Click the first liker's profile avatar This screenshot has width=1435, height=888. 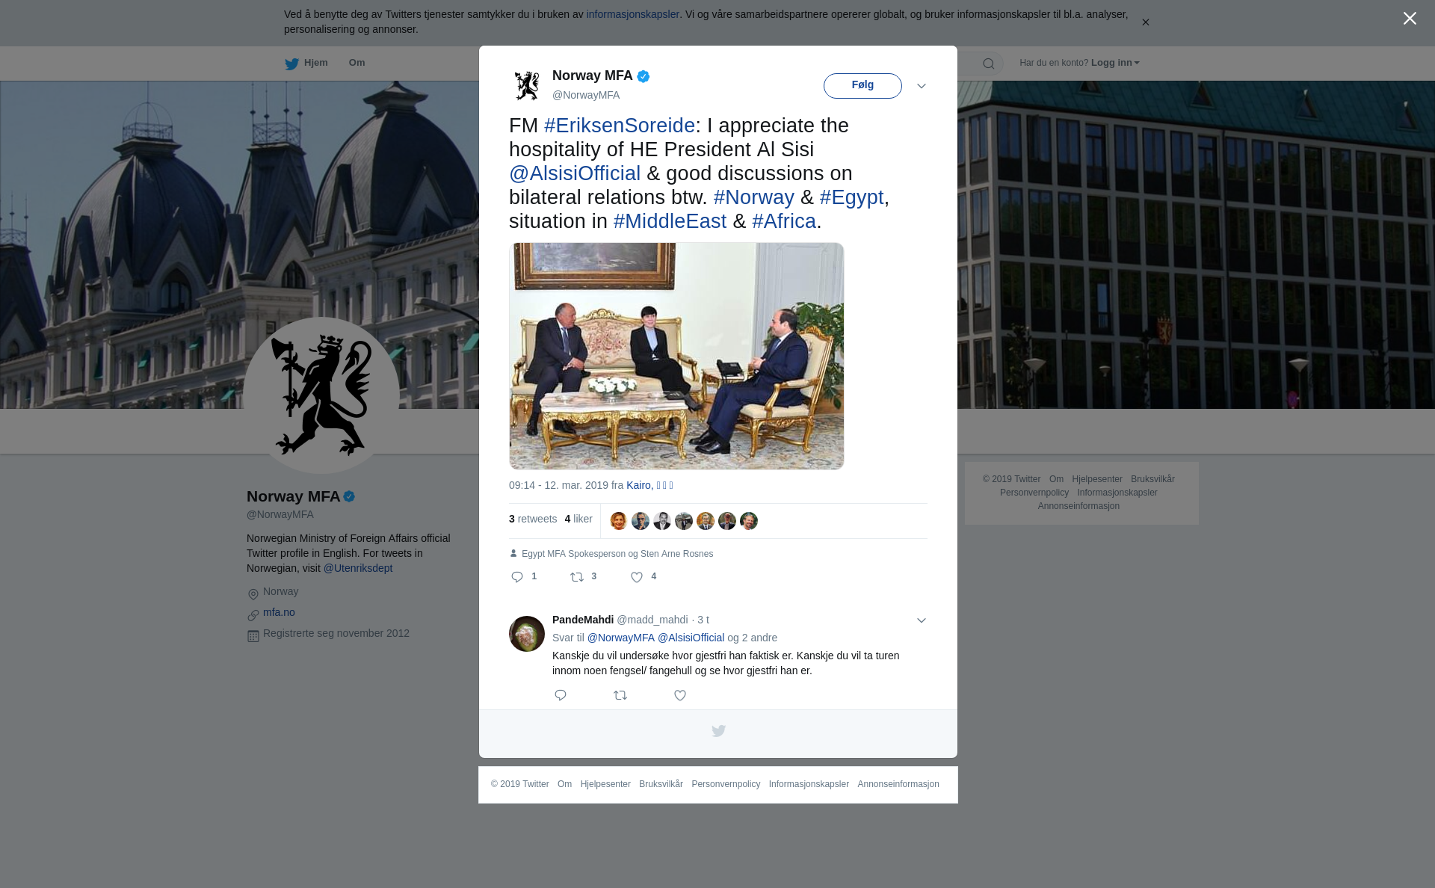(619, 521)
